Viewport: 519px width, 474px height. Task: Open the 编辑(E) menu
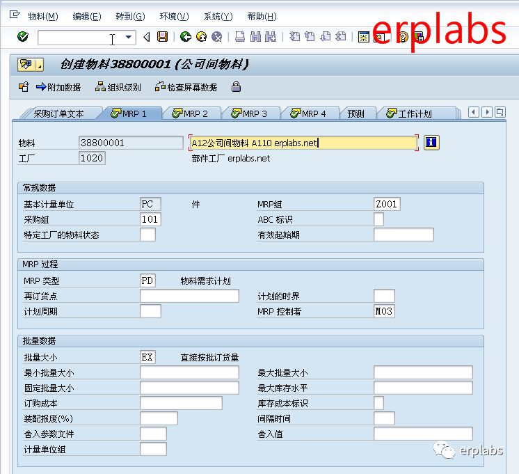[87, 16]
